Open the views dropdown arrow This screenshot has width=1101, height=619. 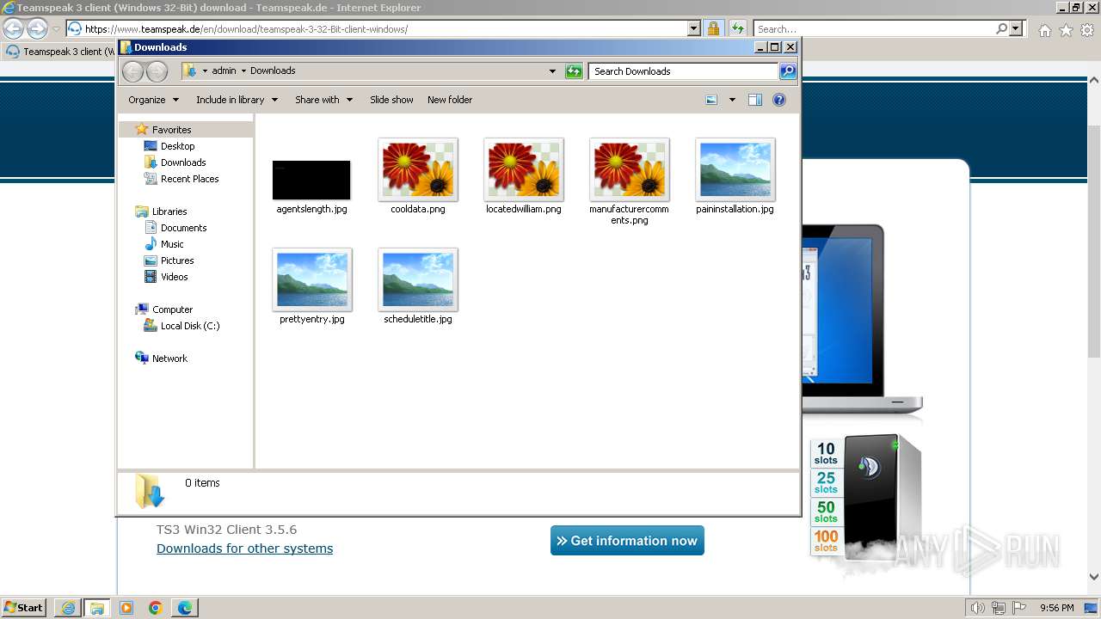click(x=732, y=100)
